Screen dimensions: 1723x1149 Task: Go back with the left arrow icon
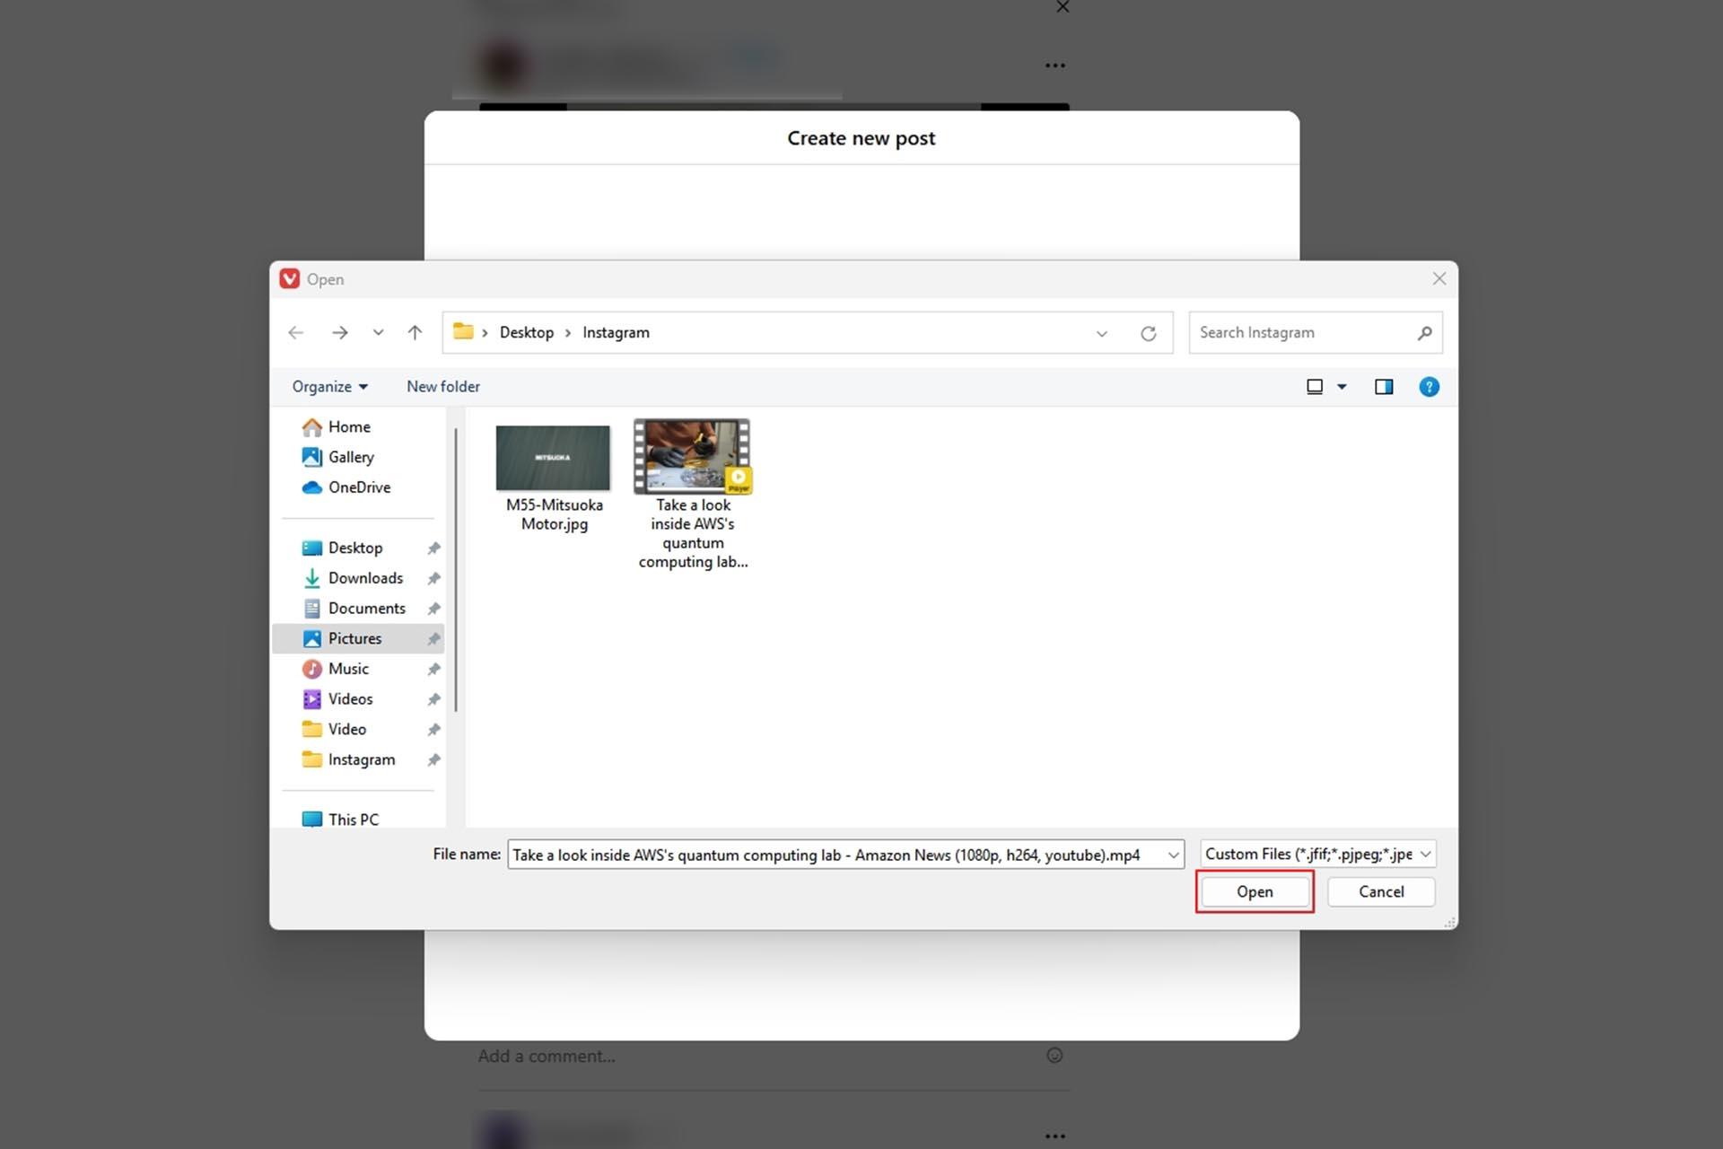[x=295, y=333]
